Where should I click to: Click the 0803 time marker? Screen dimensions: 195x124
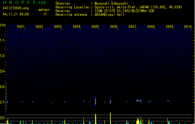pyautogui.click(x=58, y=26)
